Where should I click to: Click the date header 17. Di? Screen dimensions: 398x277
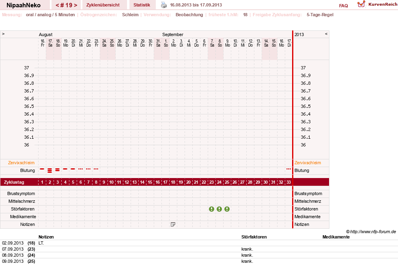point(289,43)
